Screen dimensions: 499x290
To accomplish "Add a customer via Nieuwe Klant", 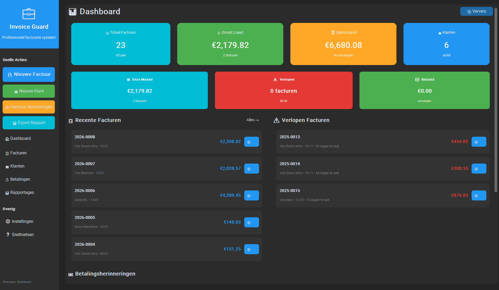I will pyautogui.click(x=29, y=91).
